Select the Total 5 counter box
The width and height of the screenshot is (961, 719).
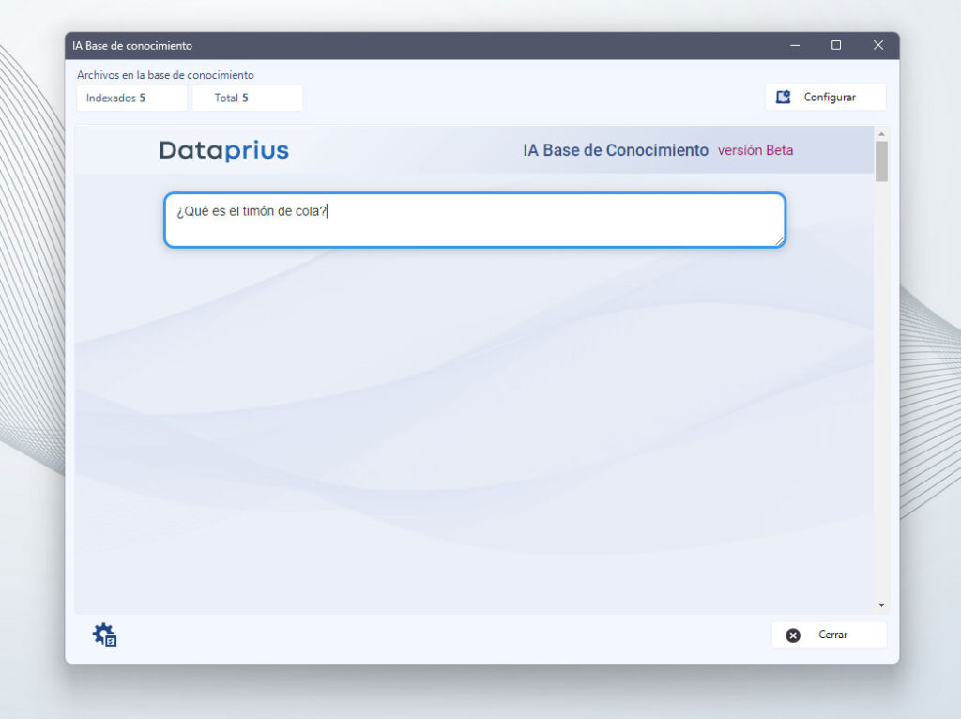tap(247, 98)
